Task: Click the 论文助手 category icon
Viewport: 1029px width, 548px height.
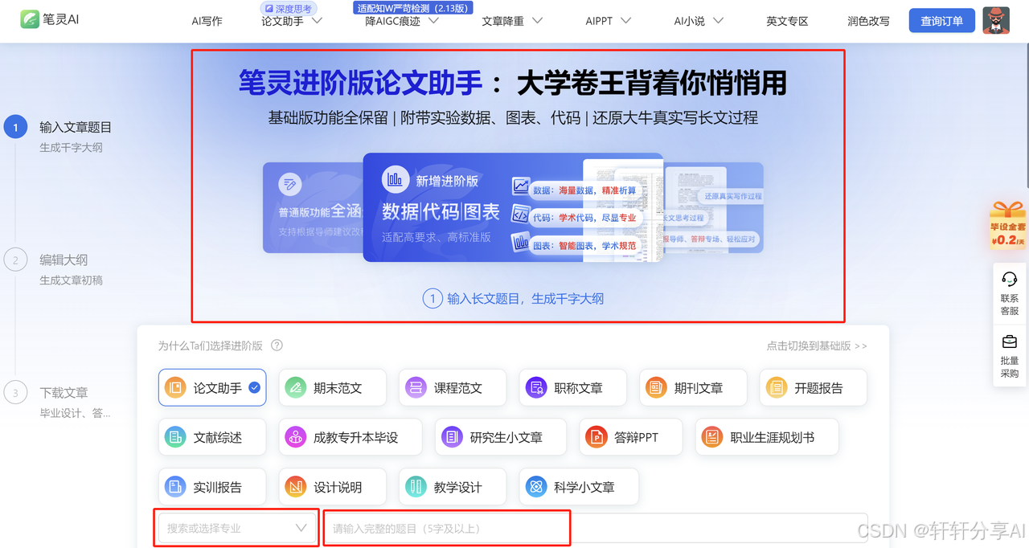Action: (x=174, y=387)
